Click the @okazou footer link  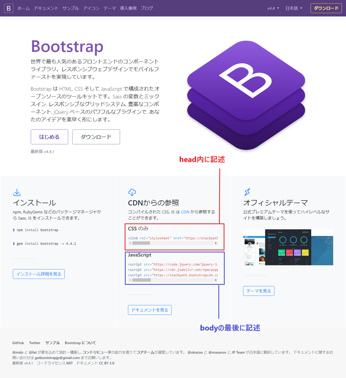195,352
